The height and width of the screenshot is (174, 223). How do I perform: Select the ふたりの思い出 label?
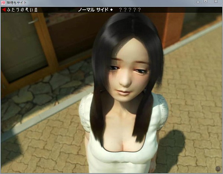coord(22,10)
